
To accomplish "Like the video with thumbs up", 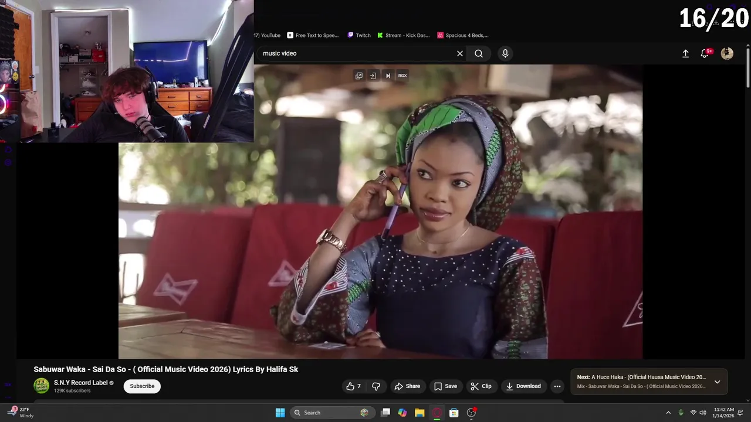I will [x=353, y=386].
